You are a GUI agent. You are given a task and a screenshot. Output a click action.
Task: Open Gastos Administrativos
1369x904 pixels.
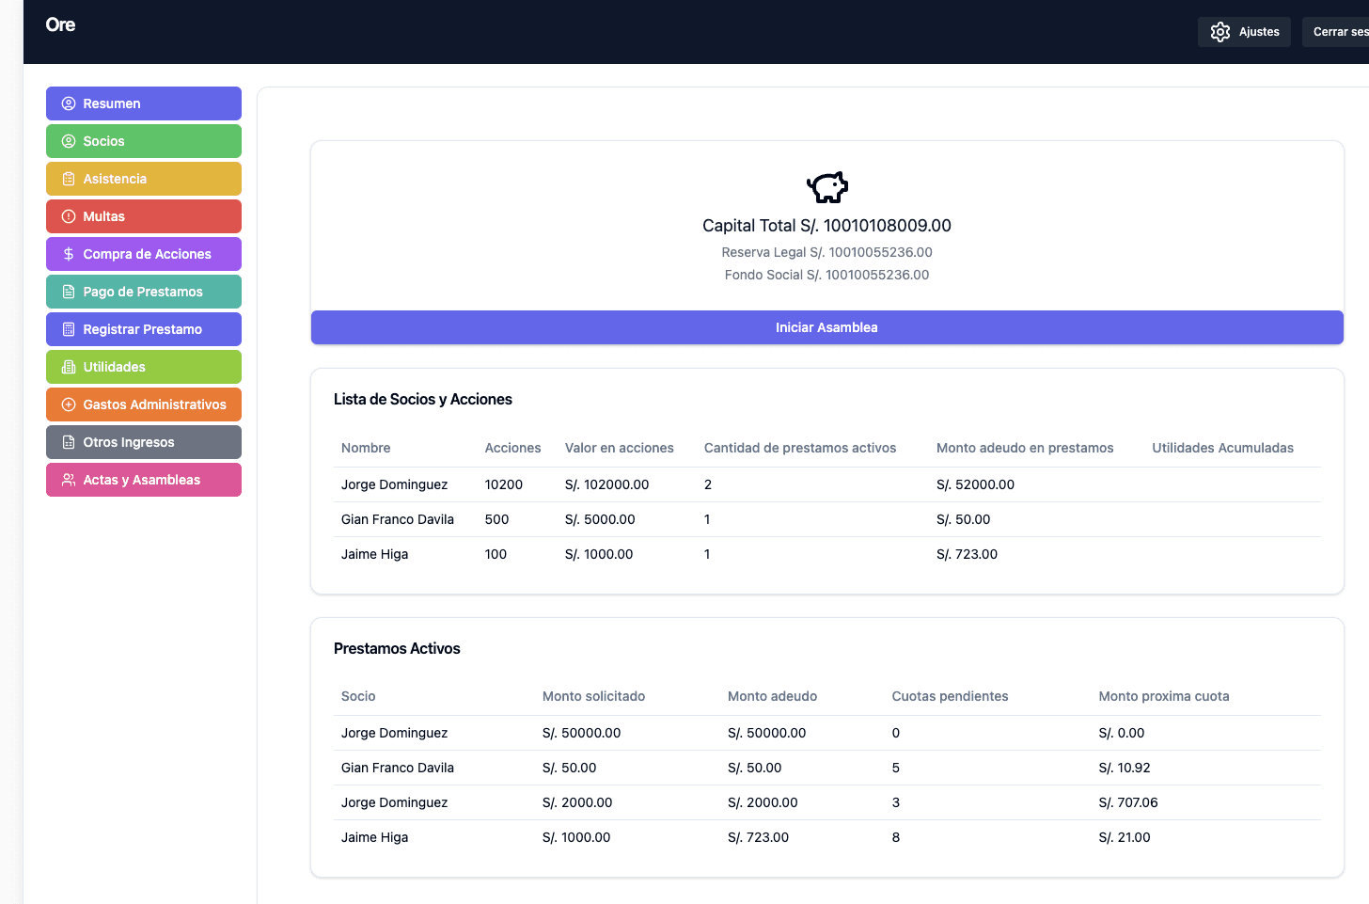144,404
